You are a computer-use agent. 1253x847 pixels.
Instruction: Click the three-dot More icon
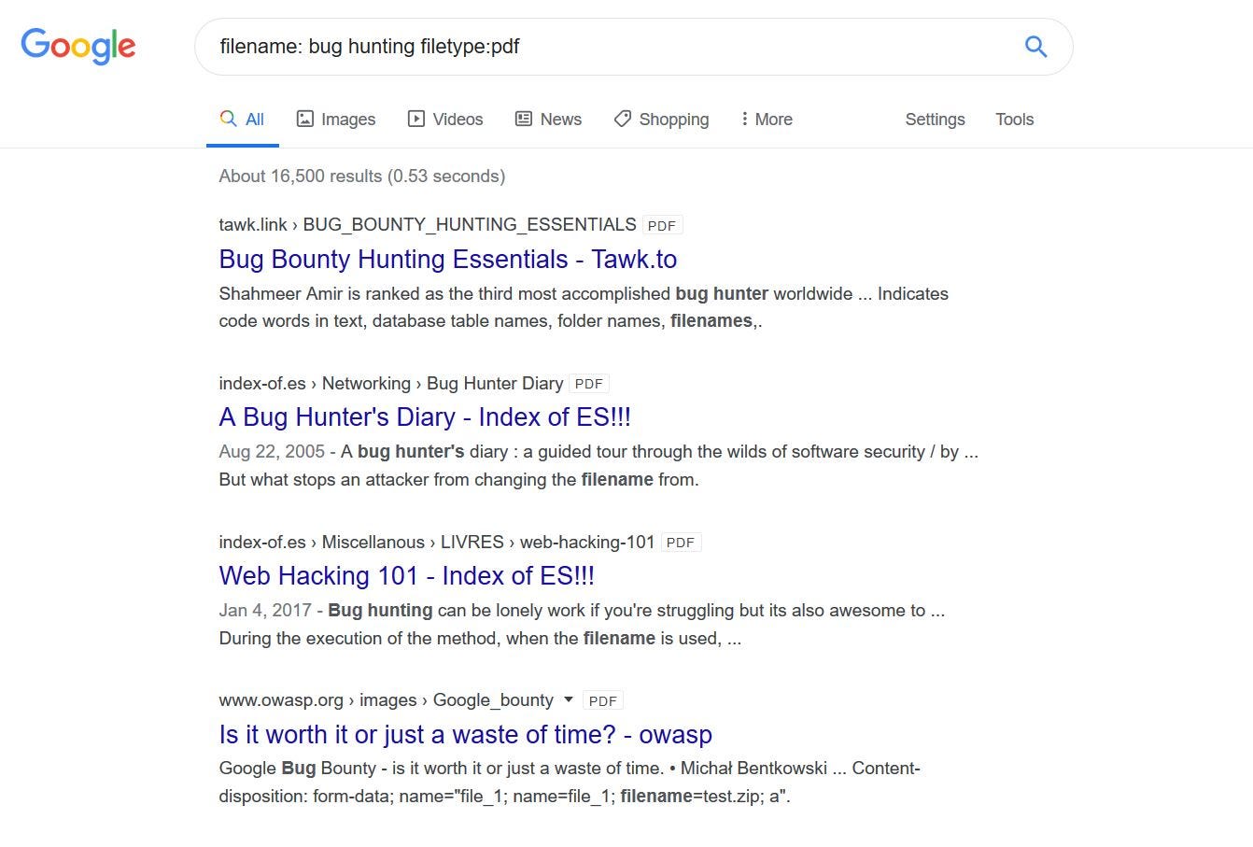[744, 119]
